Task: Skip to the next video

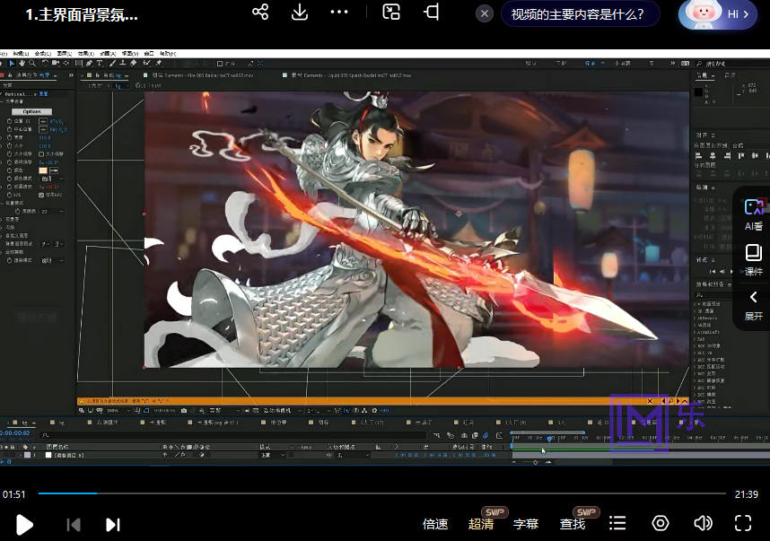Action: point(113,524)
